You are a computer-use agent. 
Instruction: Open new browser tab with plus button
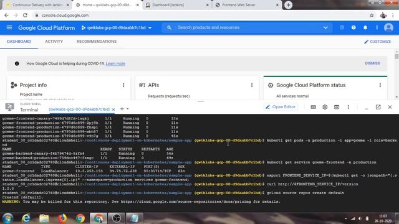[288, 5]
